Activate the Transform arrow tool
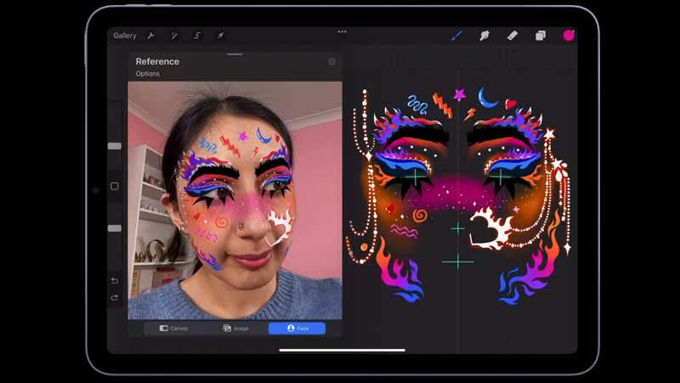The width and height of the screenshot is (680, 383). pos(220,36)
